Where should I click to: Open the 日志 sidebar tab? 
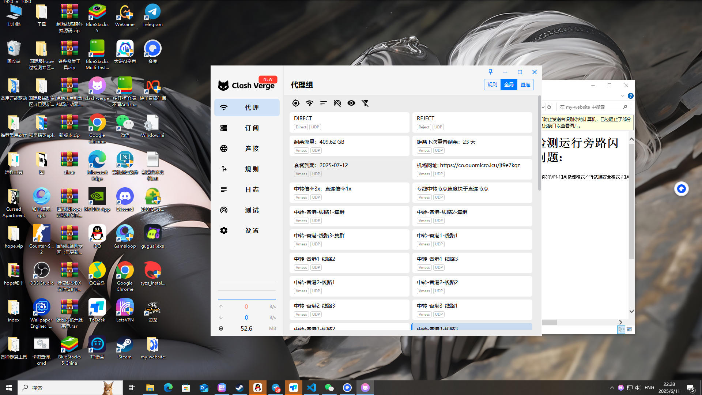247,189
